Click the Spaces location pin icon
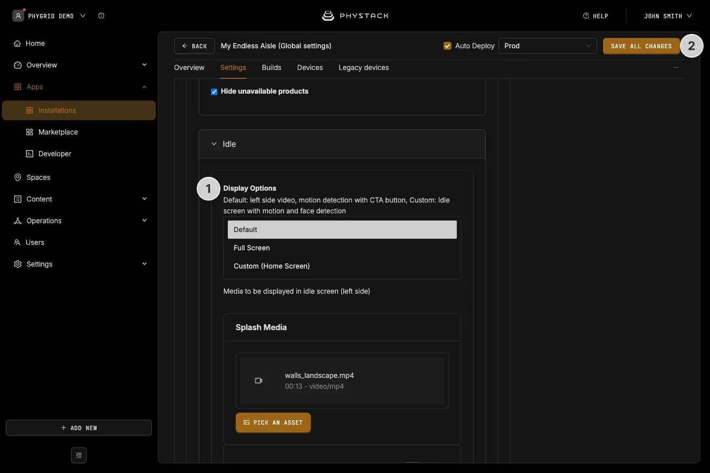Image resolution: width=710 pixels, height=473 pixels. pos(18,177)
